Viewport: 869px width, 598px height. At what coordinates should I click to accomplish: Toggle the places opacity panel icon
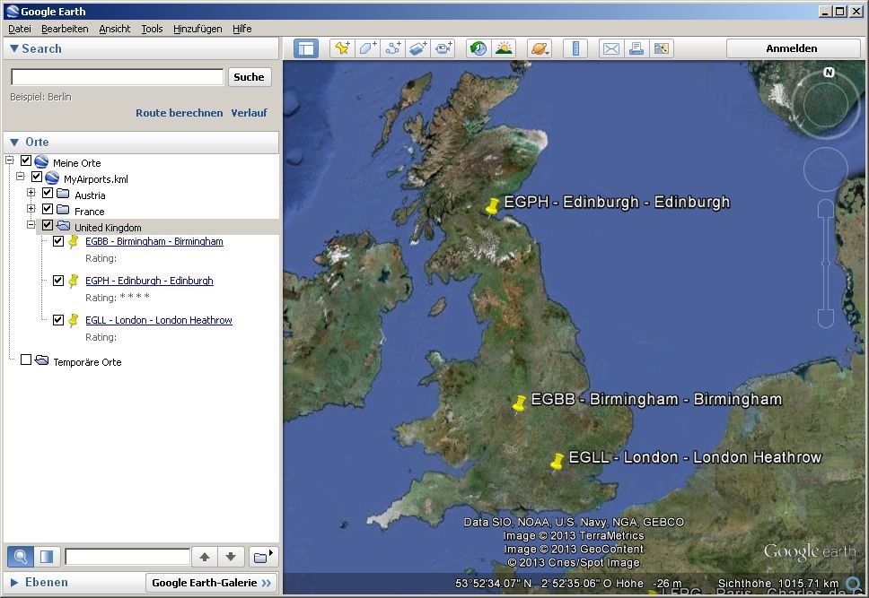(x=47, y=557)
